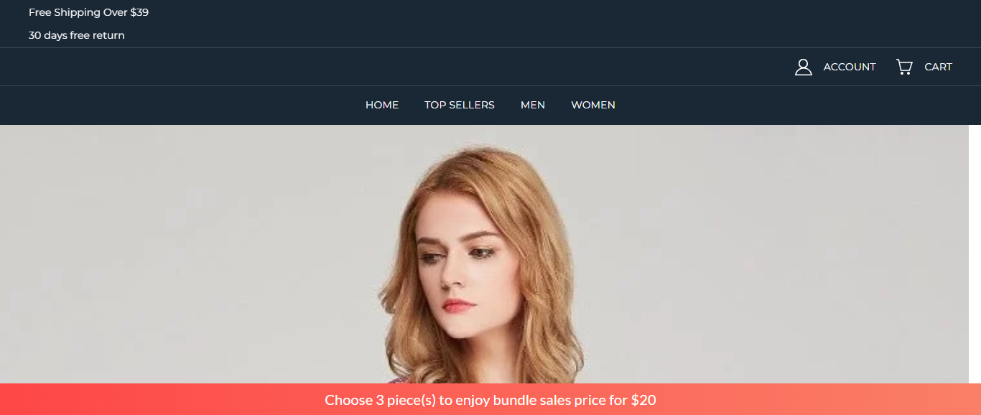The image size is (981, 415).
Task: Click the vertical scrollbar track beside hero image
Action: 975,254
